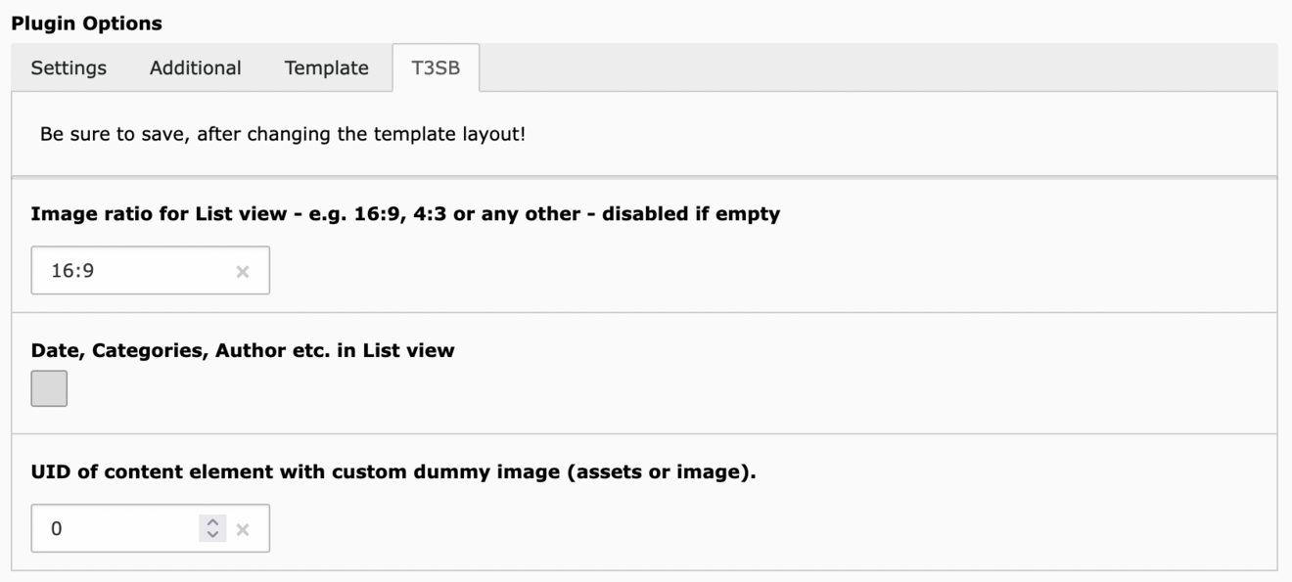Screen dimensions: 1292x582
Task: Decrease the UID value with down arrow
Action: [212, 535]
